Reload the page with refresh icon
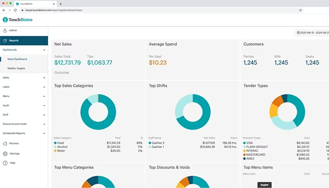 [16, 10]
